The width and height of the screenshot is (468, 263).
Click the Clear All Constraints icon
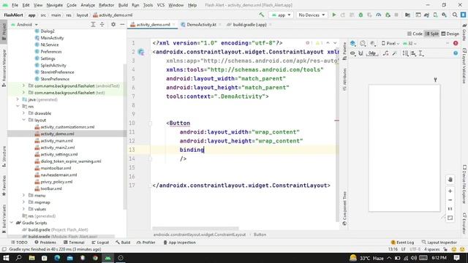click(x=385, y=53)
